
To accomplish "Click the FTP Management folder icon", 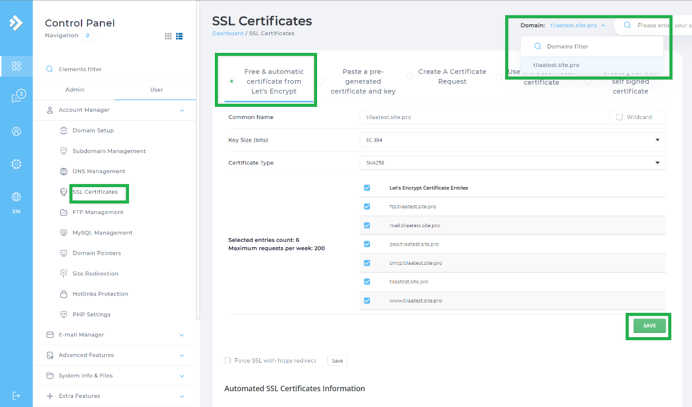I will coord(63,213).
